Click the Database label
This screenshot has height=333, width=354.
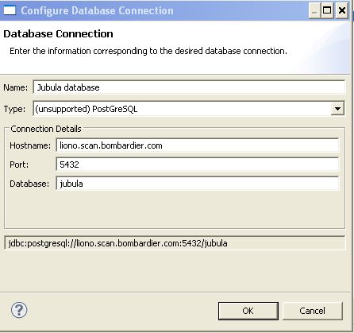(x=29, y=184)
